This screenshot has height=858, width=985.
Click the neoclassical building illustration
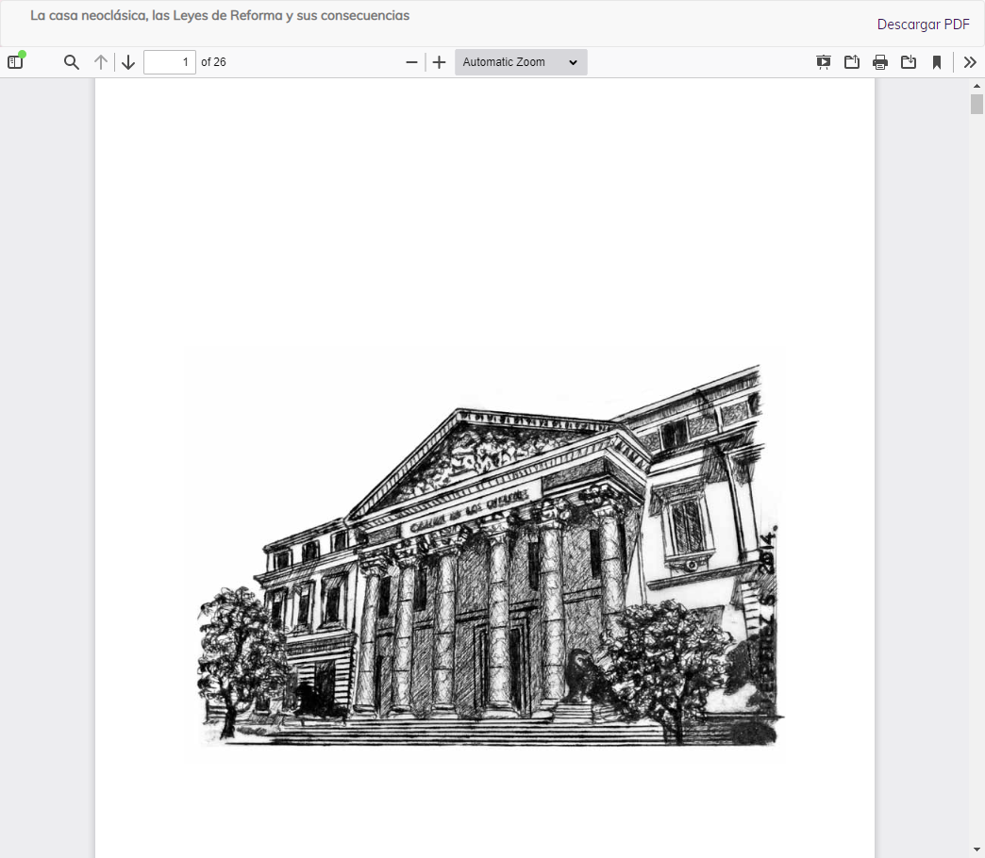coord(490,555)
